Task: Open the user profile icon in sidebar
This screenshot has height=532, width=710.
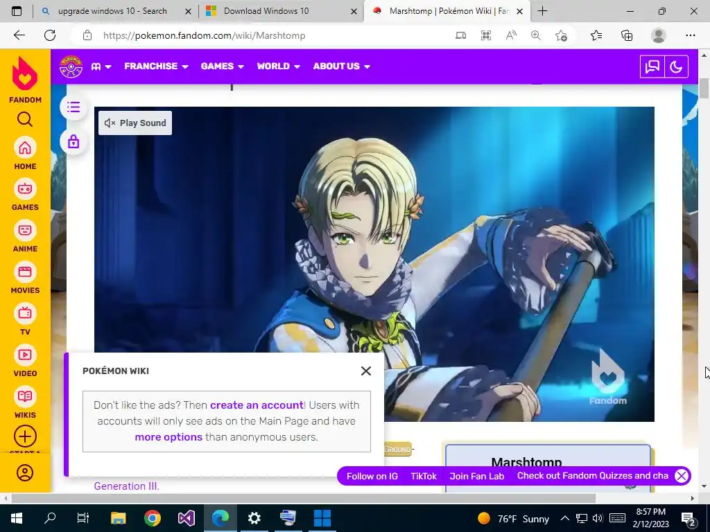Action: click(x=25, y=472)
